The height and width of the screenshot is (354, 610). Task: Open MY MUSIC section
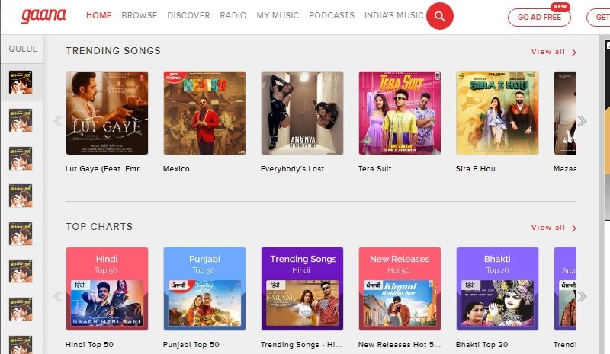(x=278, y=15)
